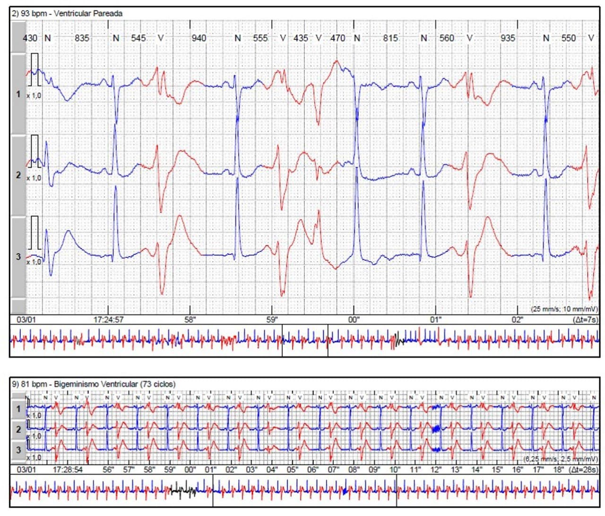Click the 835 RR interval value
Image resolution: width=605 pixels, height=516 pixels.
[x=82, y=38]
